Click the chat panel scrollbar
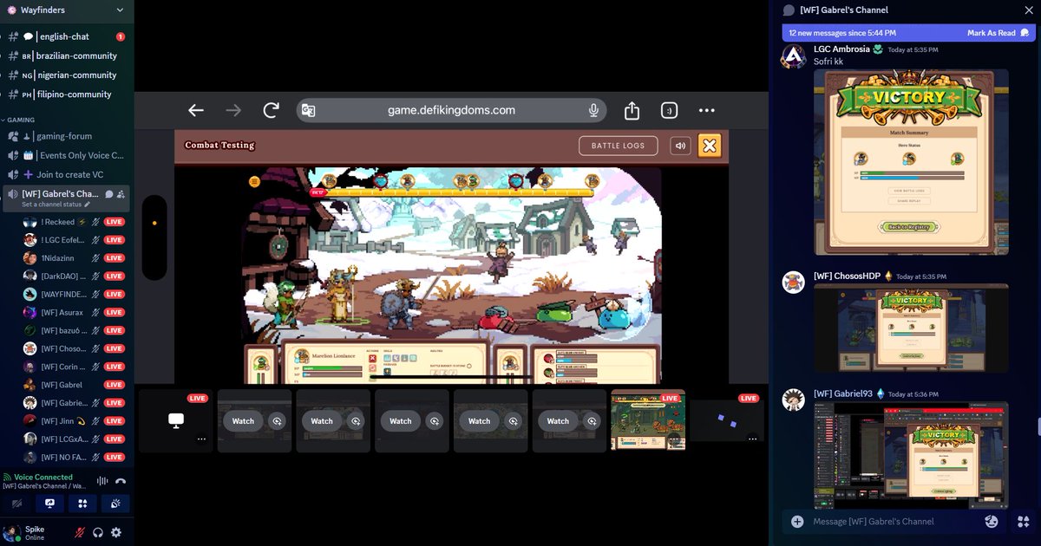 pos(1038,427)
